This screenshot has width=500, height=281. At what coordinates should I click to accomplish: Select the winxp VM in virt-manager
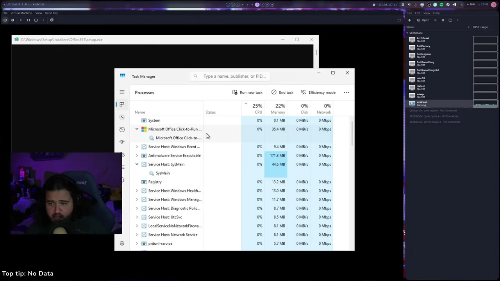coord(452,96)
